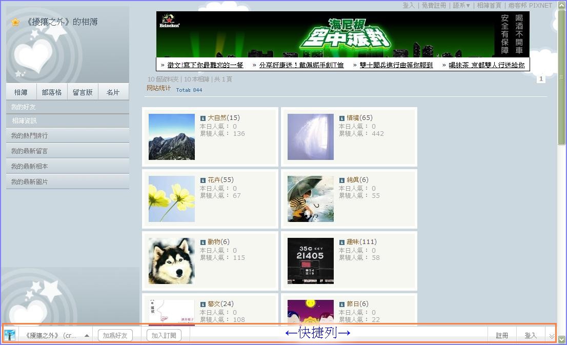Switch to the 部落格 tab
This screenshot has width=567, height=345.
tap(52, 92)
